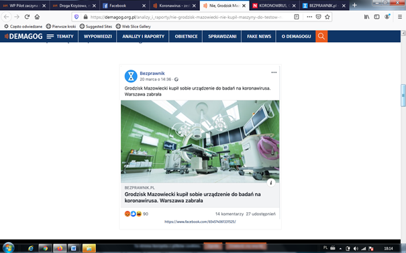This screenshot has width=406, height=253.
Task: Toggle reader view icon in address bar
Action: (x=297, y=17)
